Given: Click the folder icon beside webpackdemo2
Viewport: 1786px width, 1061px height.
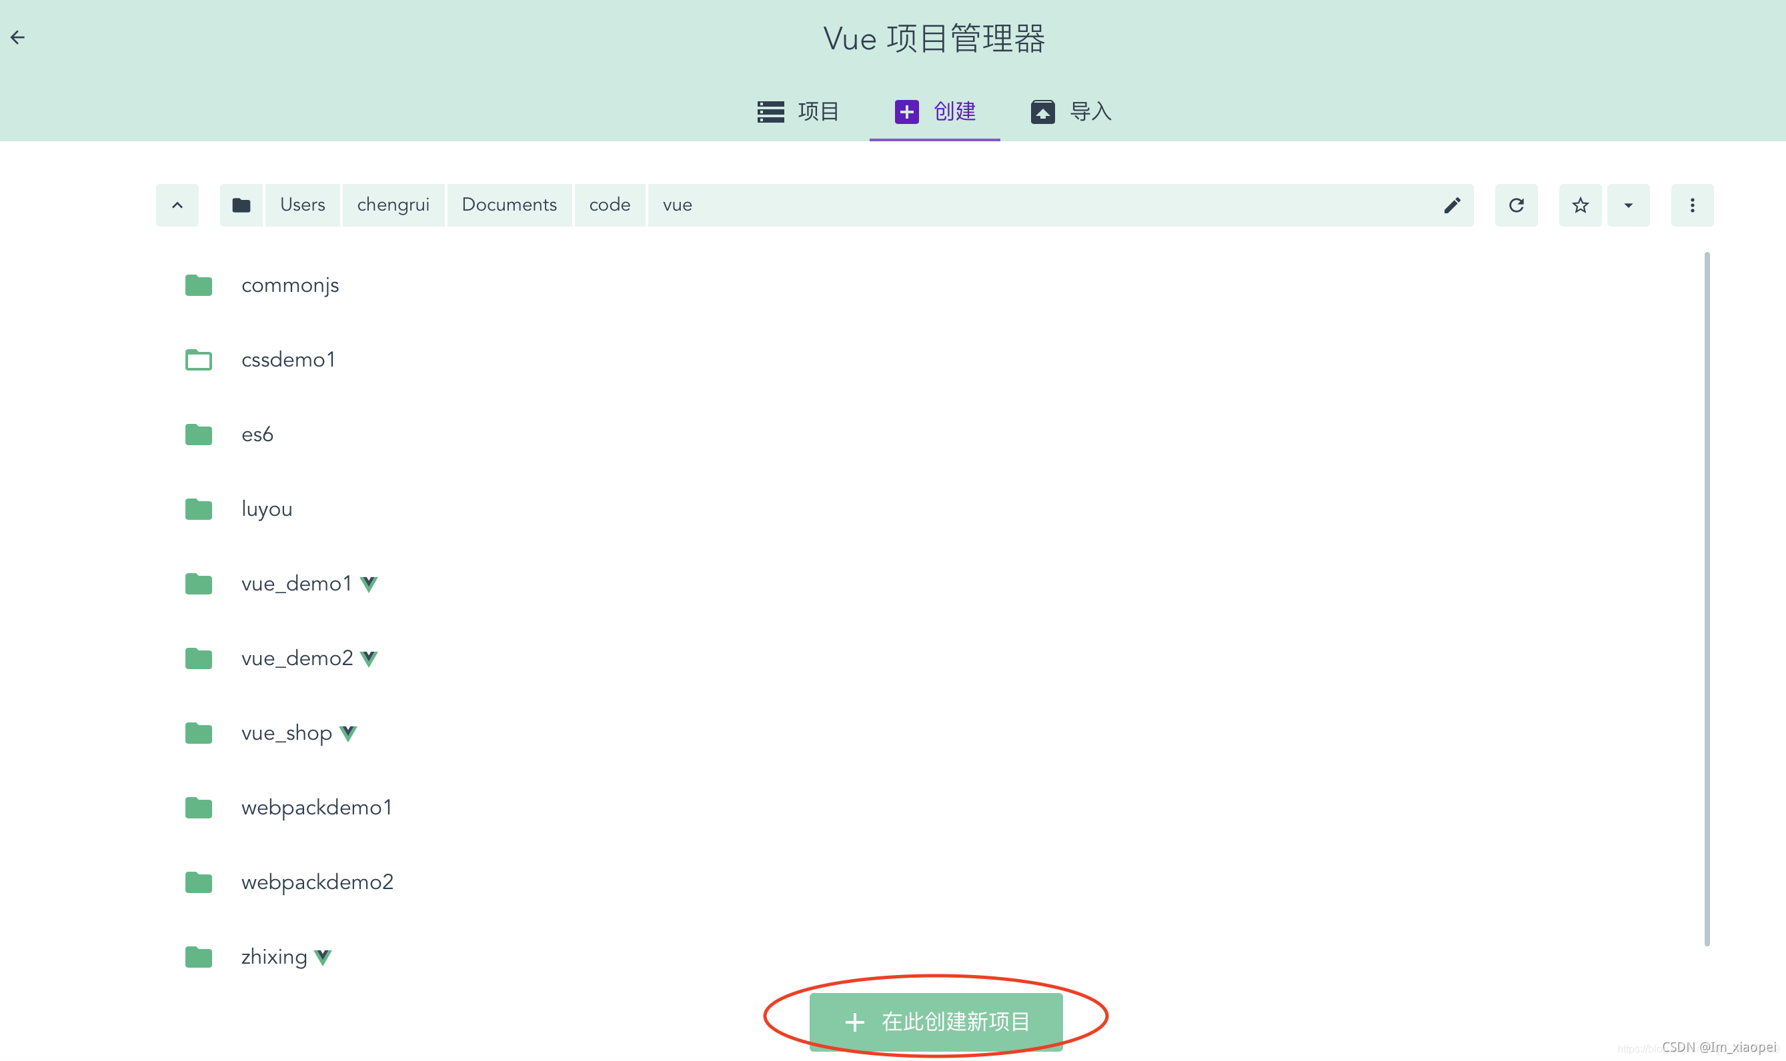Looking at the screenshot, I should 198,882.
